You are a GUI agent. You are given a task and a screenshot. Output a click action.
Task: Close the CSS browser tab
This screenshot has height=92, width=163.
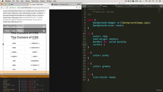click(x=28, y=5)
